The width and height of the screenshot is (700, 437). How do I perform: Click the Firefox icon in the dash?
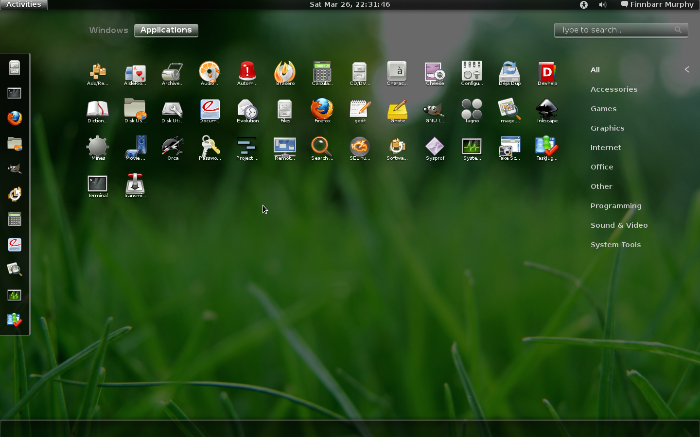[x=15, y=118]
